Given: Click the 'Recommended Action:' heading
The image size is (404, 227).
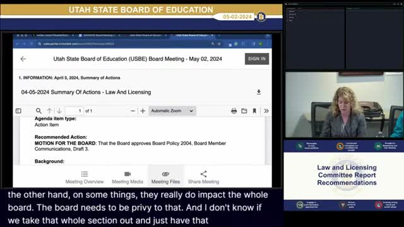Looking at the screenshot, I should (x=61, y=137).
